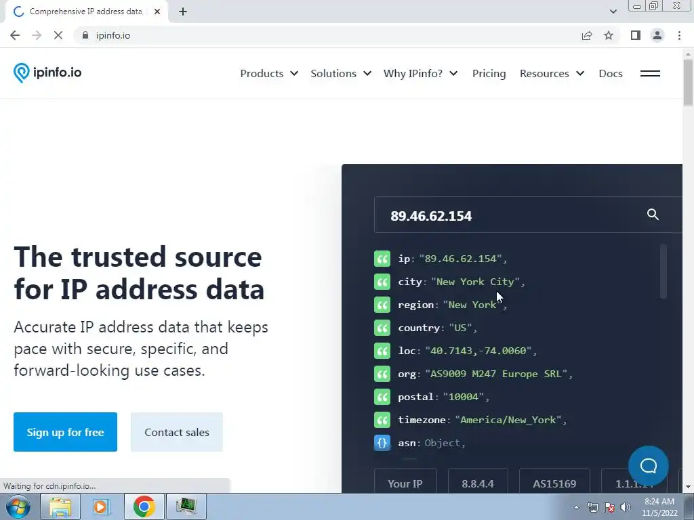Click the quote icon beside country field
Screen dimensions: 694x520
pyautogui.click(x=382, y=328)
